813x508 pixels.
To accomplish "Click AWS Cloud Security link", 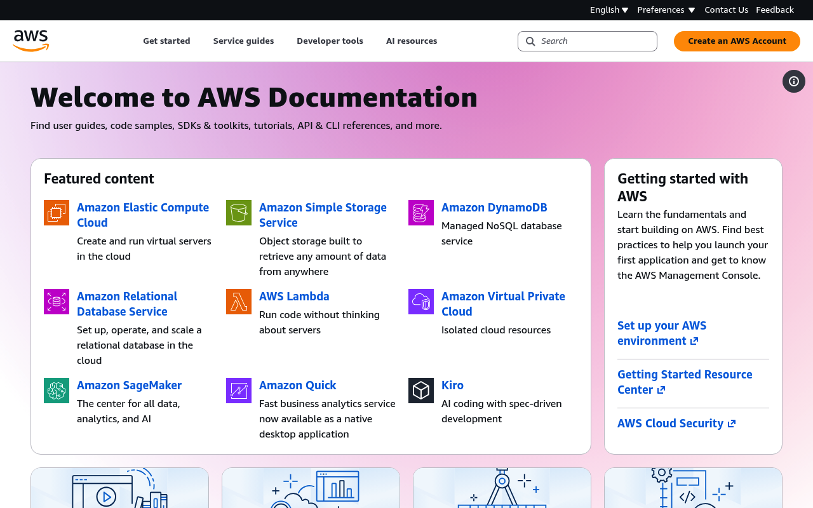I will tap(676, 424).
